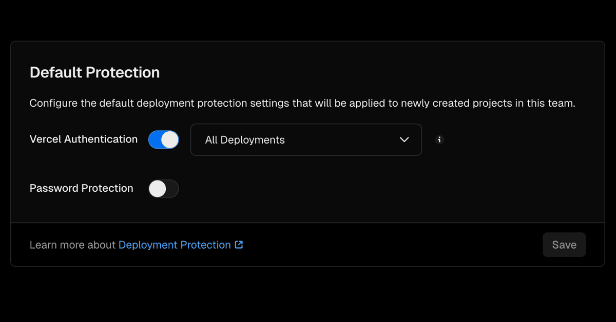Click the chevron arrow in the deployments dropdown
The image size is (616, 322).
point(404,139)
